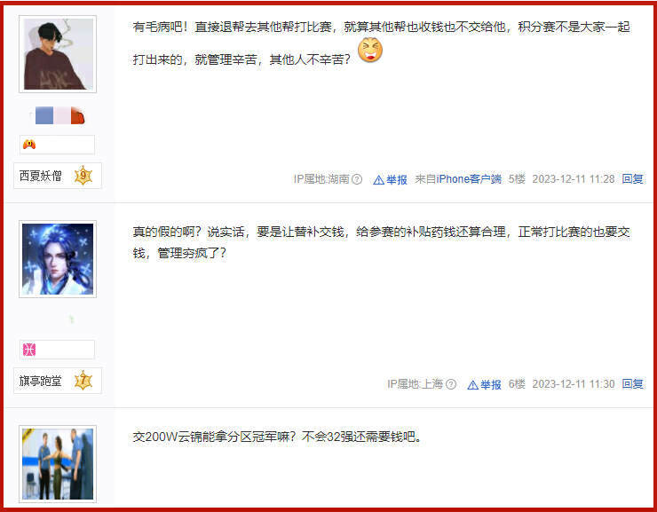Screen dimensions: 657x512
Task: Click the level 7 star badge of 旗亭跑堂
Action: (83, 381)
